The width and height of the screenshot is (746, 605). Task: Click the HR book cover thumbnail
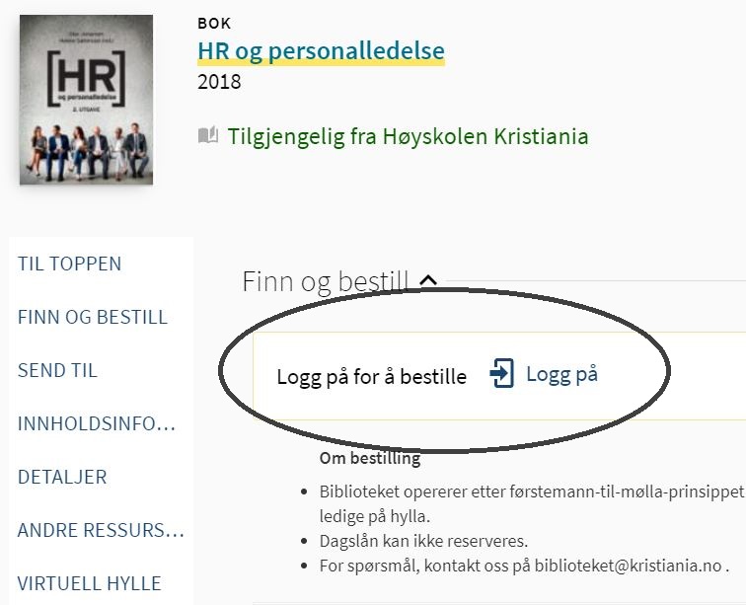(x=86, y=100)
